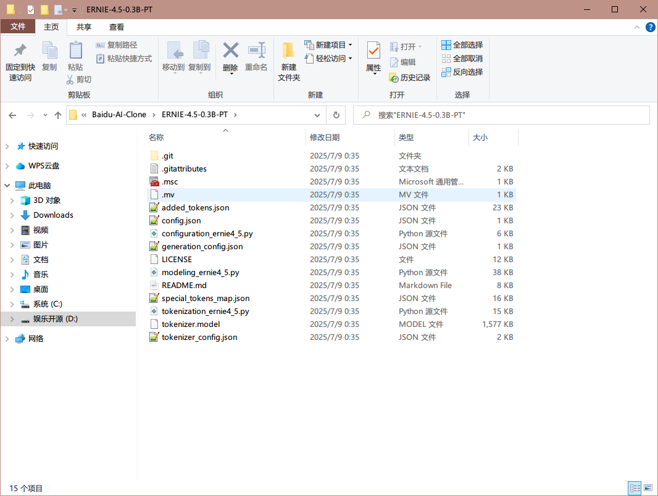Viewport: 658px width, 496px height.
Task: Select added_tokens.json file
Action: tap(331, 207)
